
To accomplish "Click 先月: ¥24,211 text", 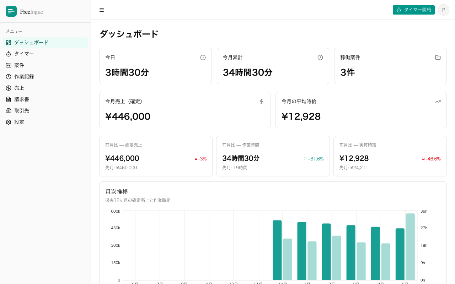I will [354, 168].
